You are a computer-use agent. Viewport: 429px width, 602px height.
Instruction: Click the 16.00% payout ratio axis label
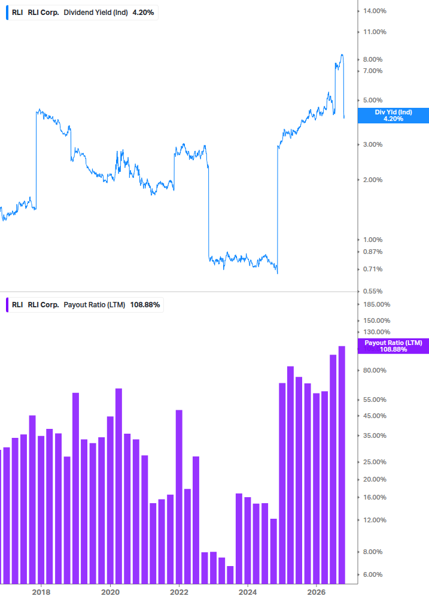click(x=375, y=497)
